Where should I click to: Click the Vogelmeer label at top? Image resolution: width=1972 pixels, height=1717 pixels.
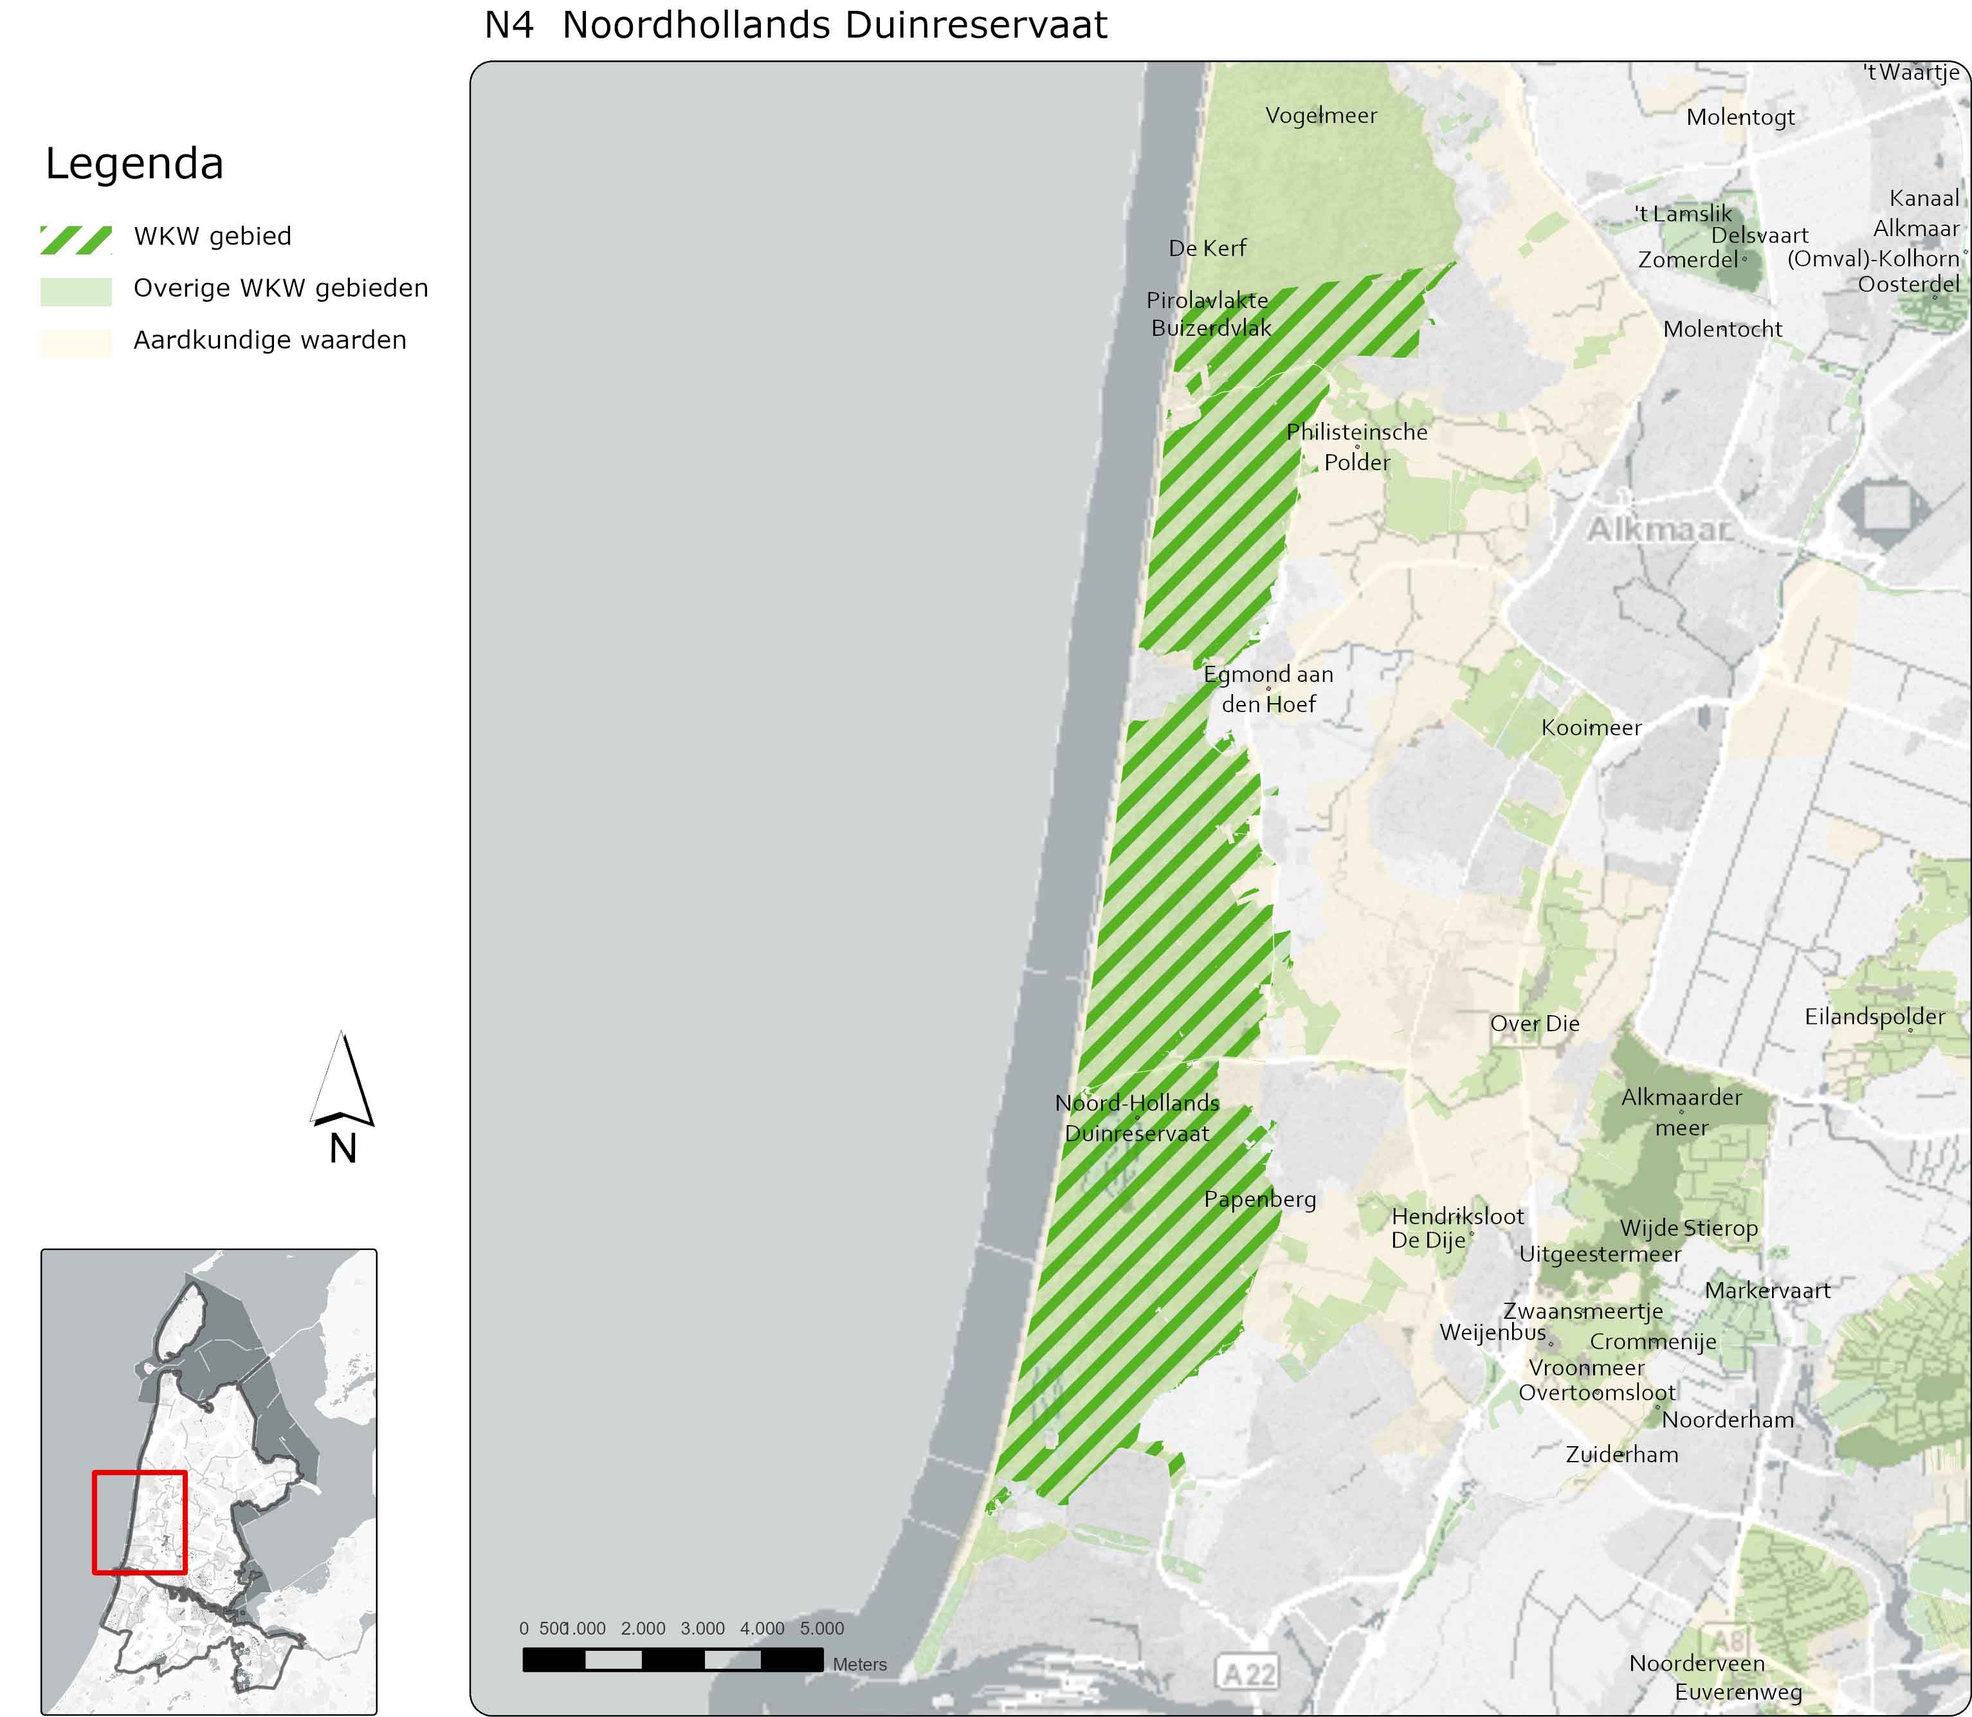(x=1320, y=116)
